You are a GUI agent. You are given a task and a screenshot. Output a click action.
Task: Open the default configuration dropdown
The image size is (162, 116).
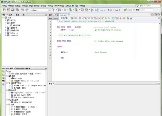coord(49,10)
